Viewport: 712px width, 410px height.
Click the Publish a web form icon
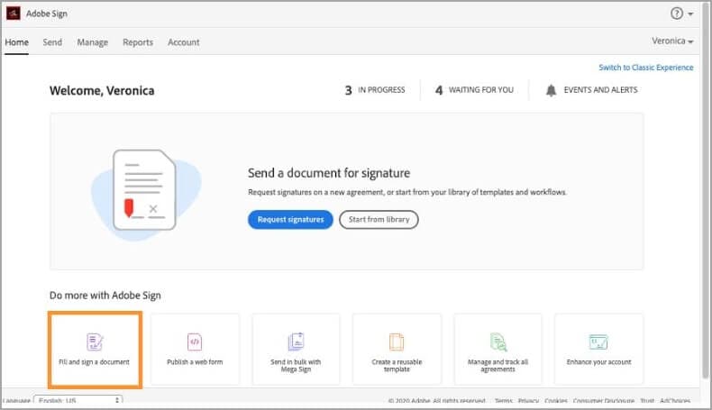pos(195,342)
